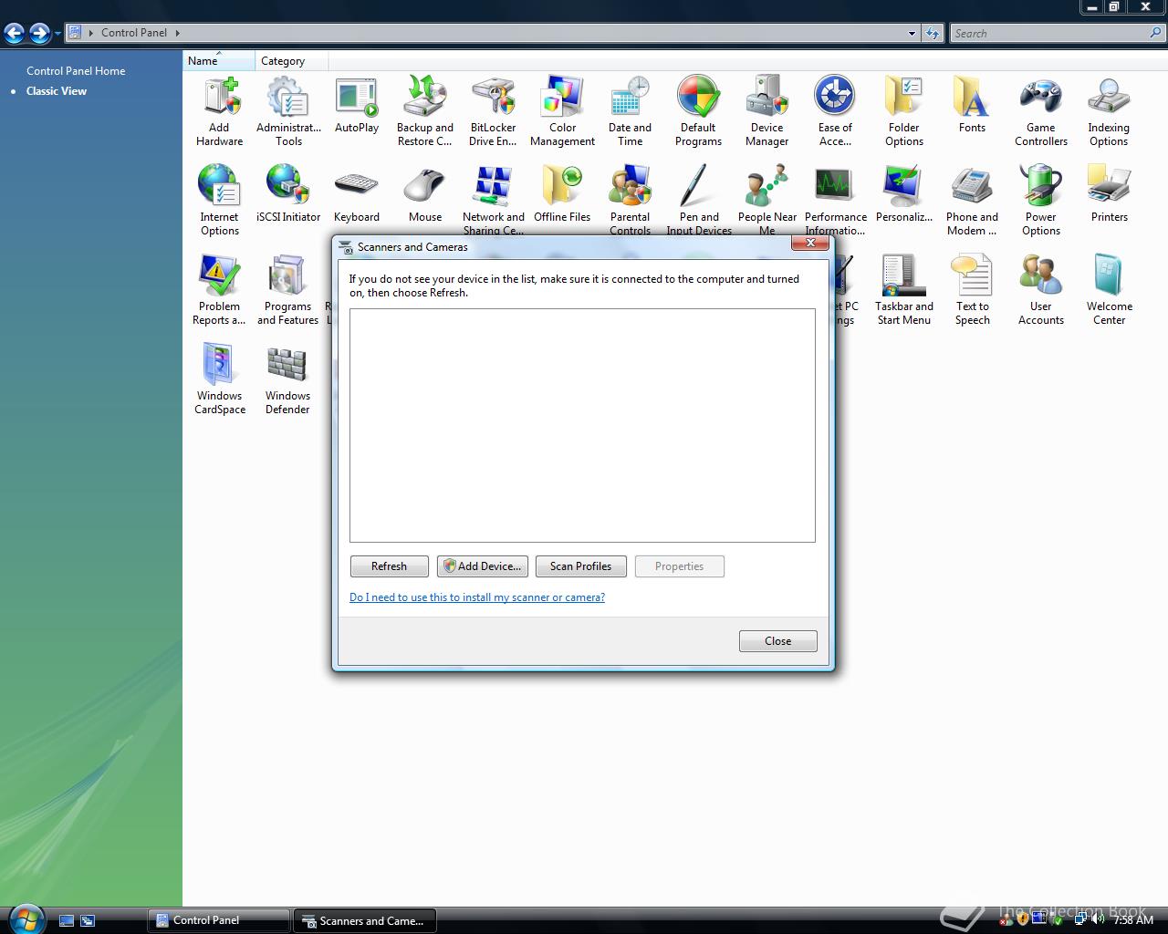Screen dimensions: 1168x934
Task: Open Text to Speech
Action: (x=972, y=290)
